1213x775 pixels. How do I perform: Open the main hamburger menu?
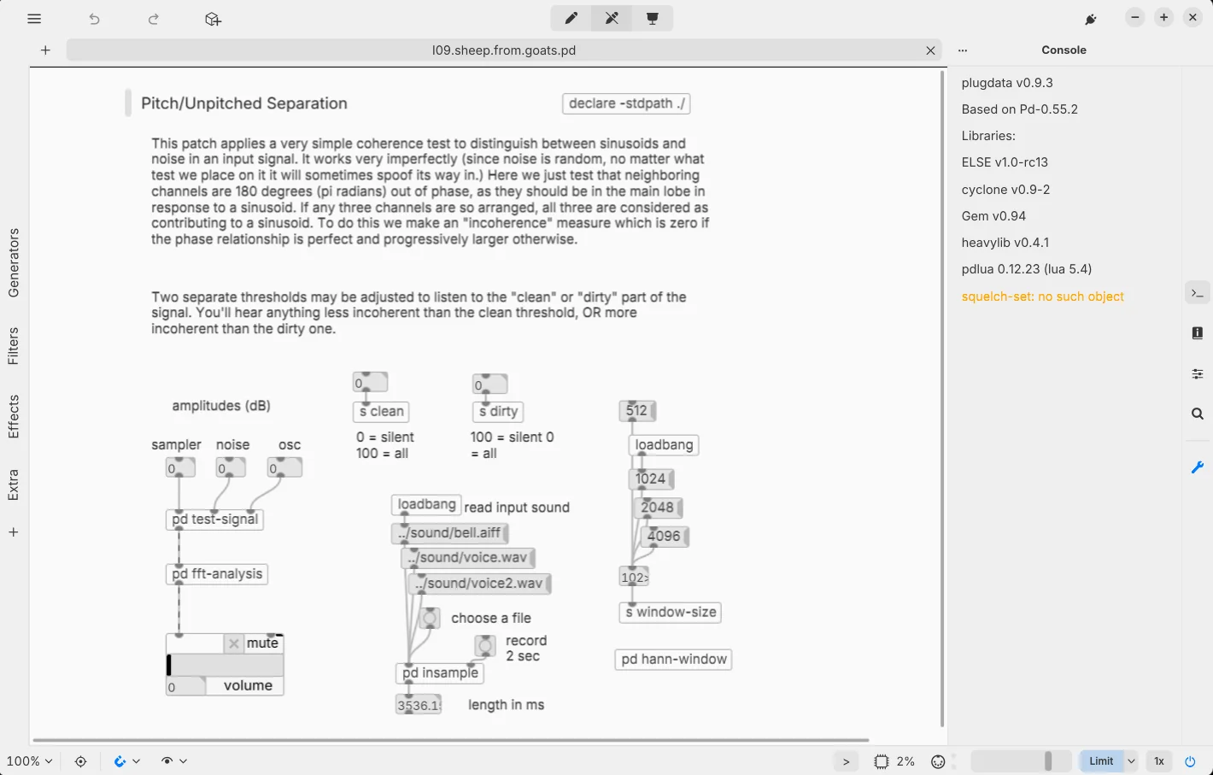tap(34, 18)
